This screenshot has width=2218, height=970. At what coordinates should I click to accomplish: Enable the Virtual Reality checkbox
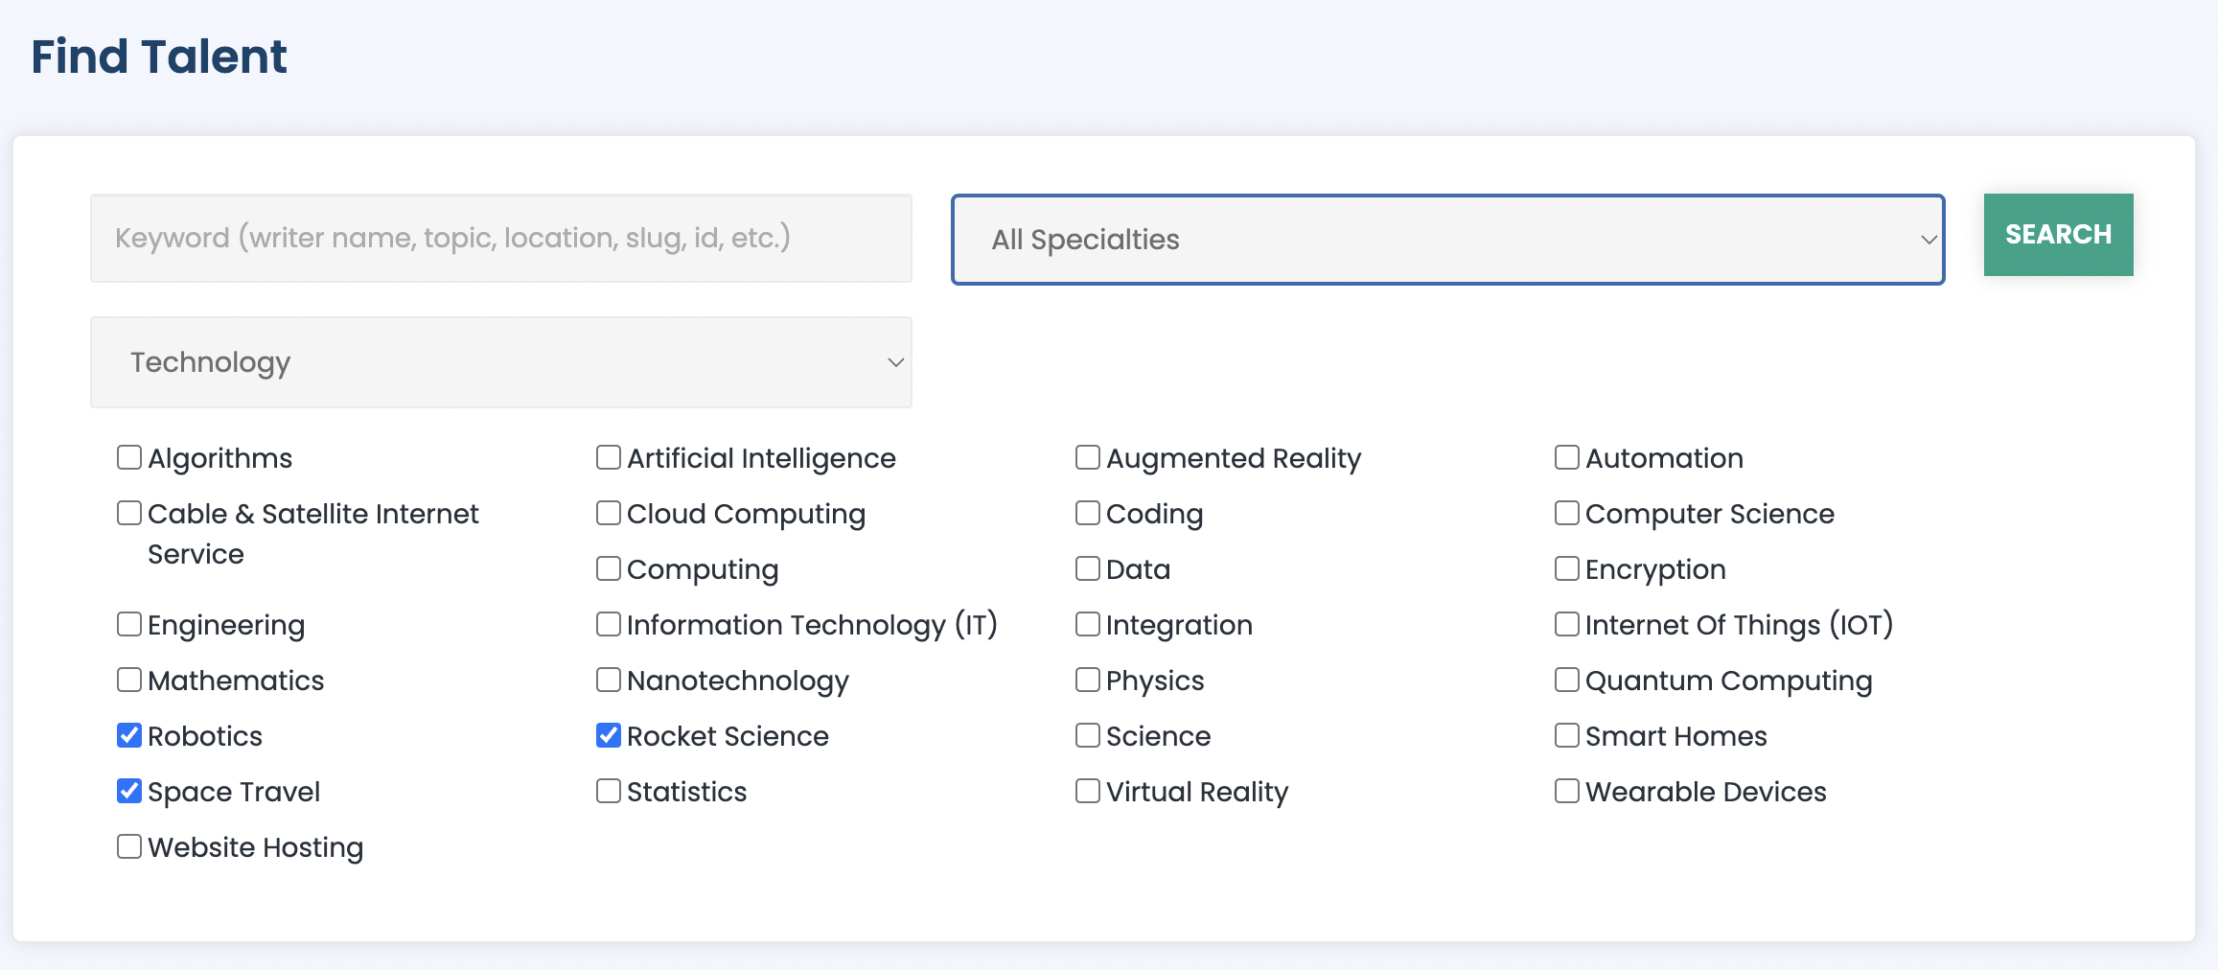point(1088,791)
